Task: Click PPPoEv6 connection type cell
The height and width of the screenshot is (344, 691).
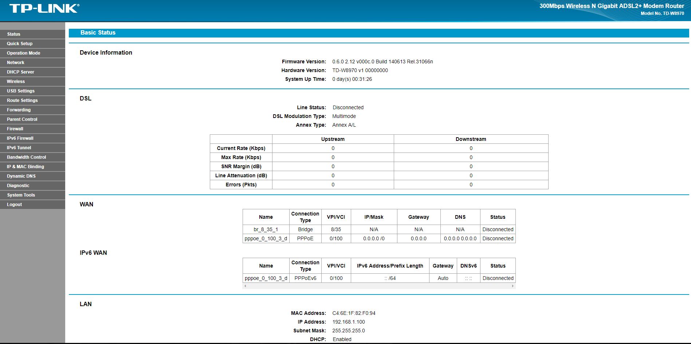Action: pyautogui.click(x=305, y=278)
